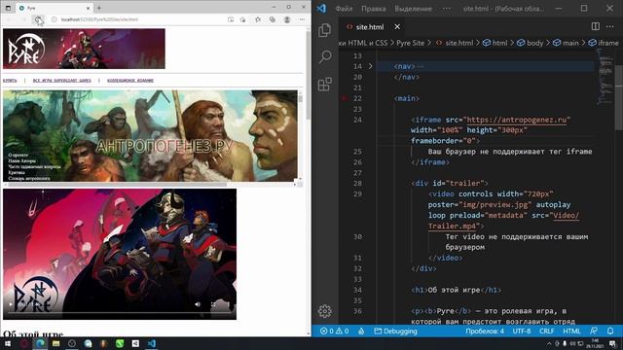This screenshot has height=350, width=623.
Task: Open the immersive reader icon in Edge
Action: tap(231, 19)
